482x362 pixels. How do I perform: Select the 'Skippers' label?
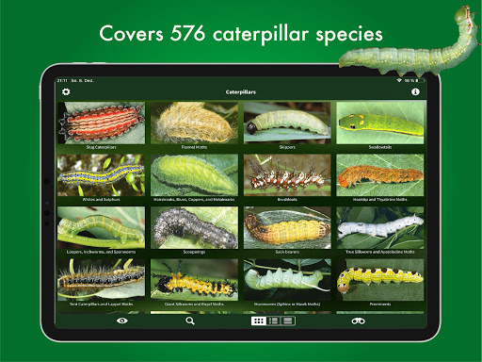(287, 147)
